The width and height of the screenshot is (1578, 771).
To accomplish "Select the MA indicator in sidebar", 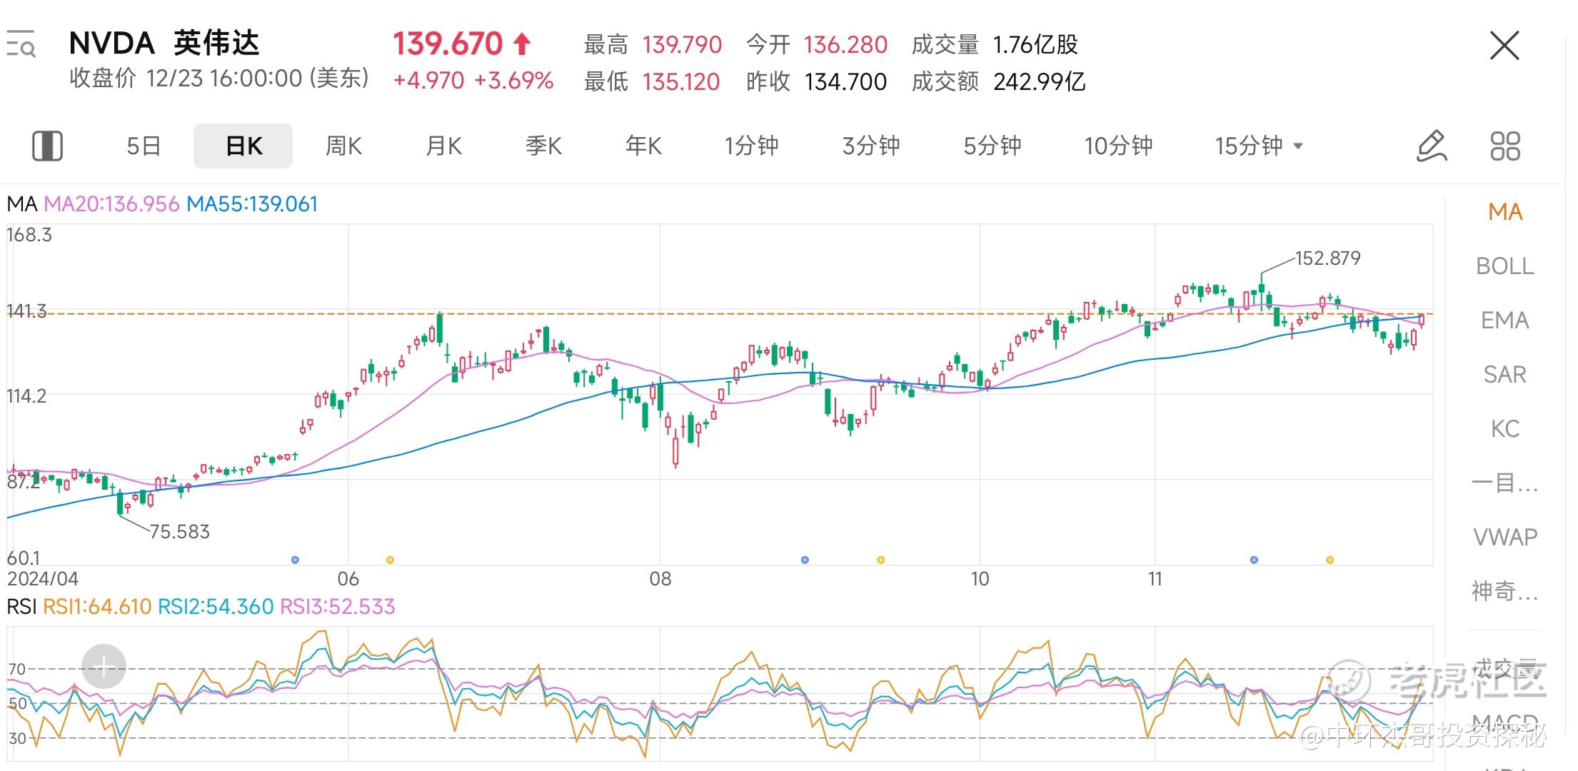I will point(1505,212).
